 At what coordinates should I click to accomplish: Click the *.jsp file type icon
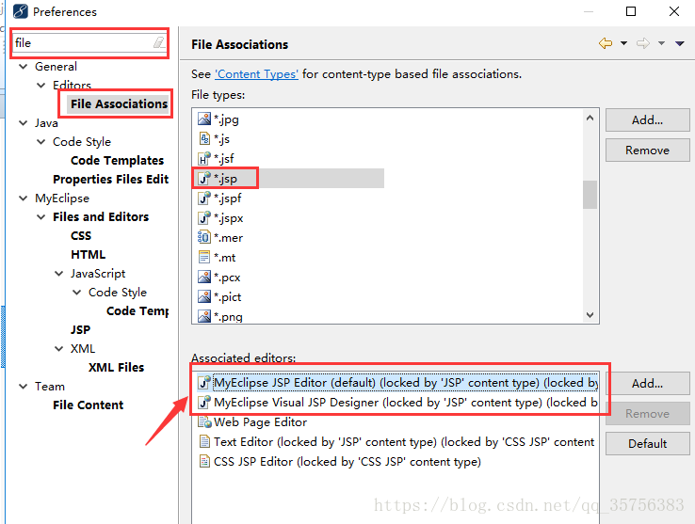pyautogui.click(x=204, y=178)
